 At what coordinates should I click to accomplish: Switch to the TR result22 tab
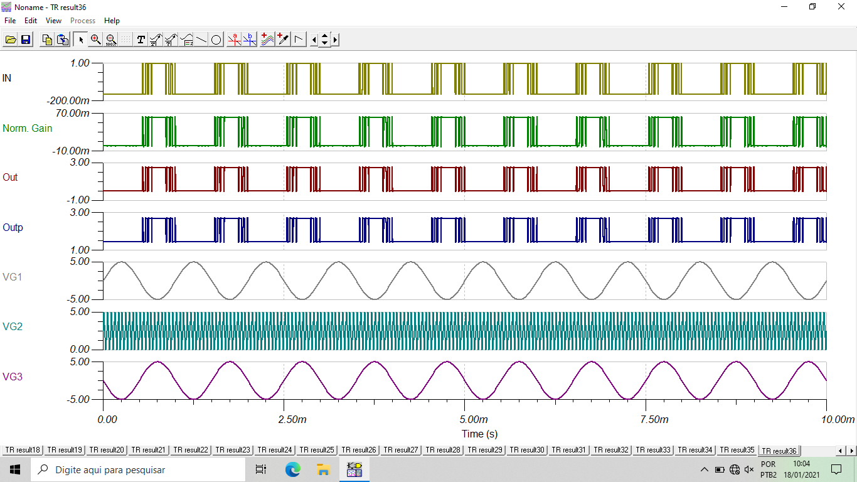click(191, 450)
